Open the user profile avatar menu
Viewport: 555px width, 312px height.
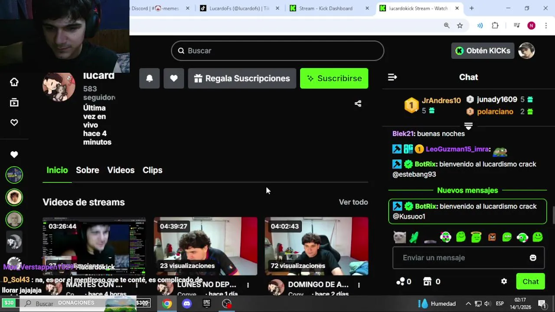(526, 51)
